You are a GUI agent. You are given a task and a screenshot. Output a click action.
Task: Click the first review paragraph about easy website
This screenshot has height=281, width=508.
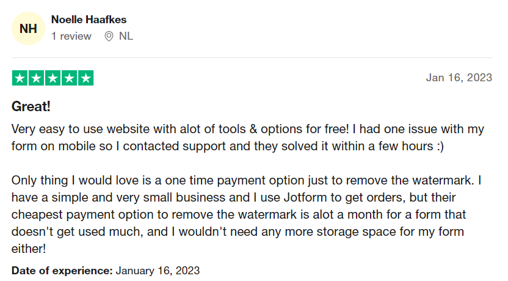tap(244, 138)
